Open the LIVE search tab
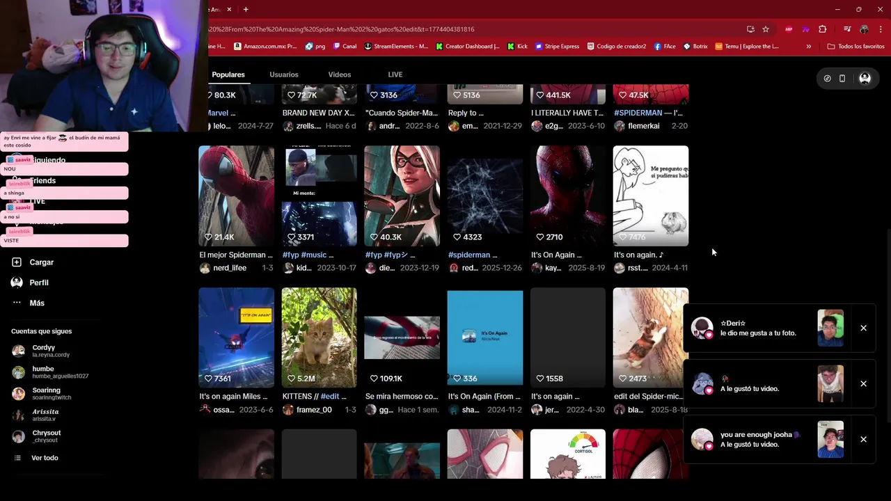Viewport: 891px width, 501px height. pyautogui.click(x=395, y=74)
